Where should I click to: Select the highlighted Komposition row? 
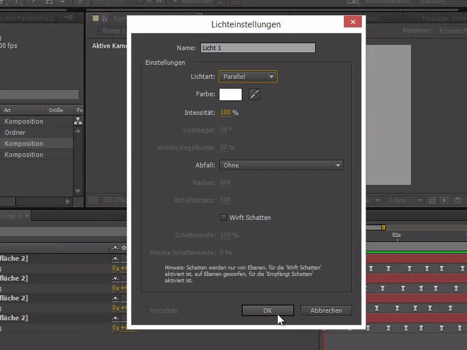(x=36, y=143)
